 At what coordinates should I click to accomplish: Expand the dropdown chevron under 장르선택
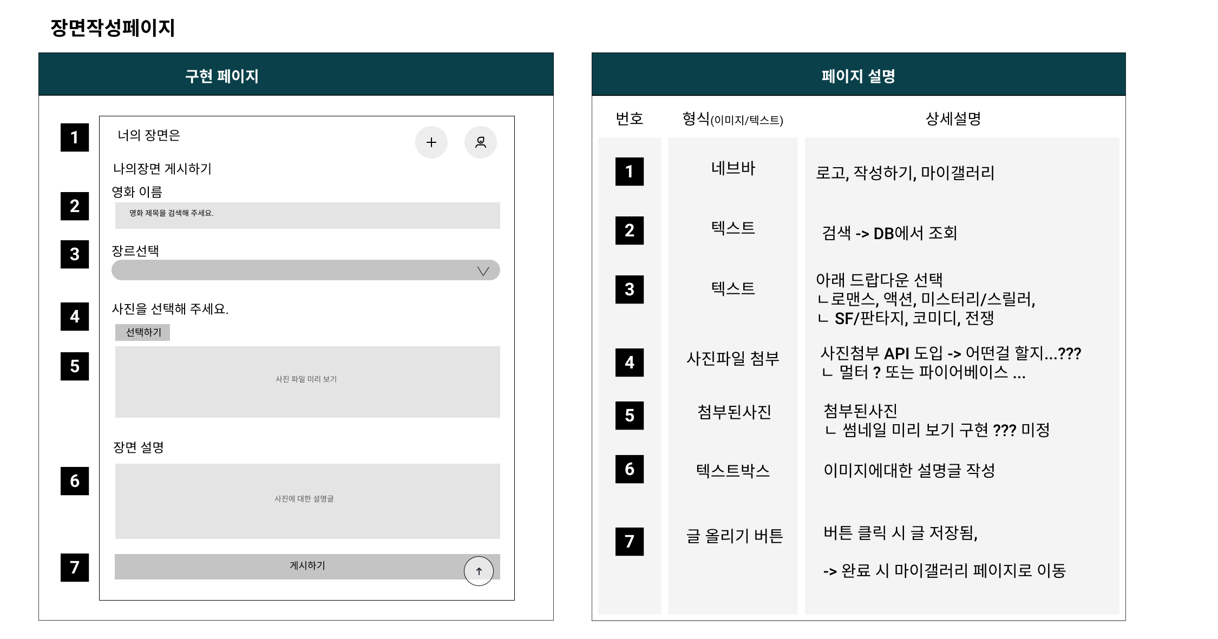pos(483,270)
